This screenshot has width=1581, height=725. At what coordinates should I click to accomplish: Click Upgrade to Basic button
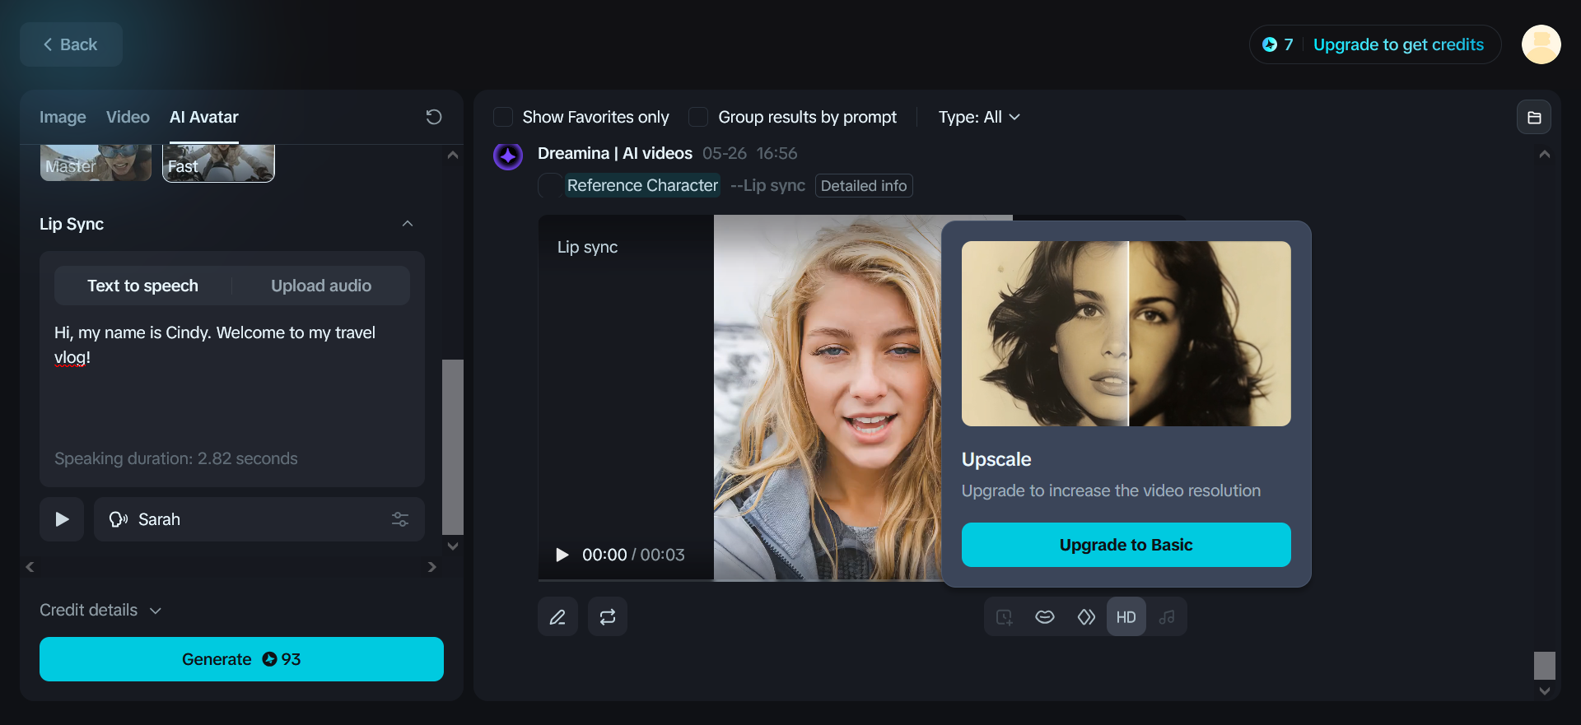click(x=1126, y=545)
